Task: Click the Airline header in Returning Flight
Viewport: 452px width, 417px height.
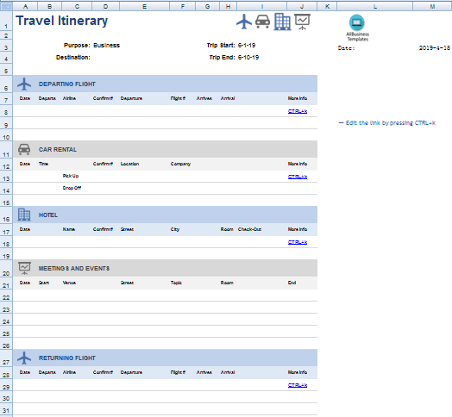Action: [69, 372]
